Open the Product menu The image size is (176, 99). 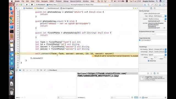(59, 1)
